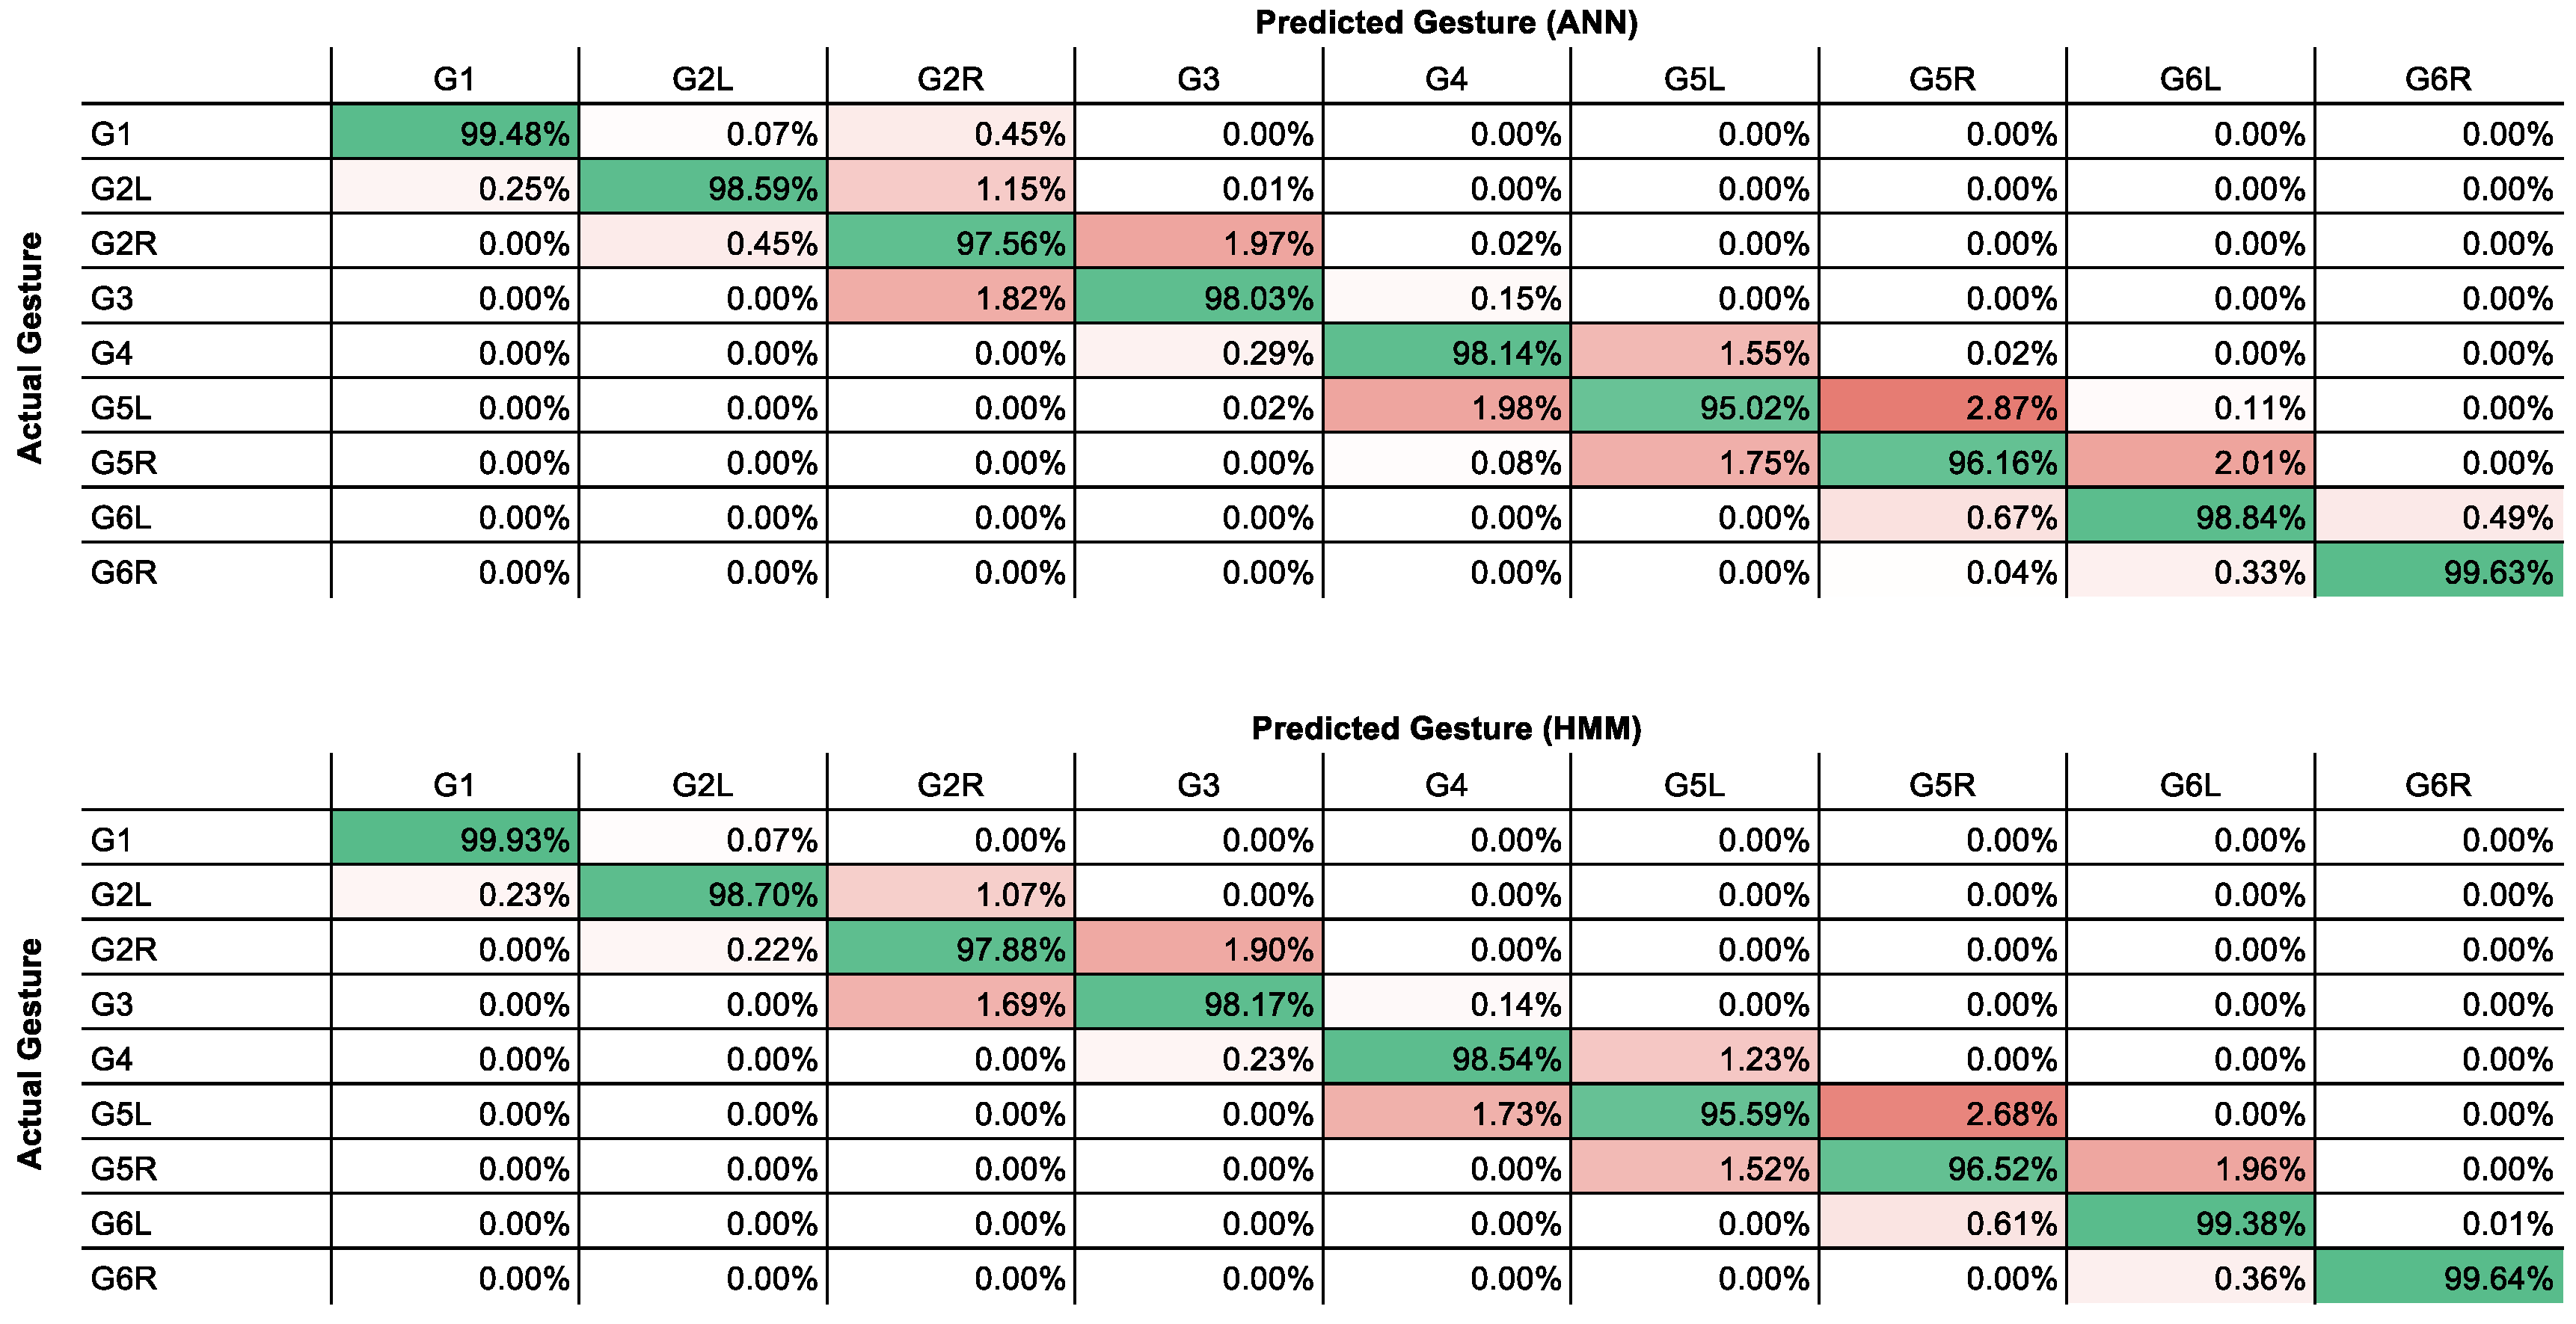Click the red 2.68% cell
The height and width of the screenshot is (1324, 2576).
1942,1113
